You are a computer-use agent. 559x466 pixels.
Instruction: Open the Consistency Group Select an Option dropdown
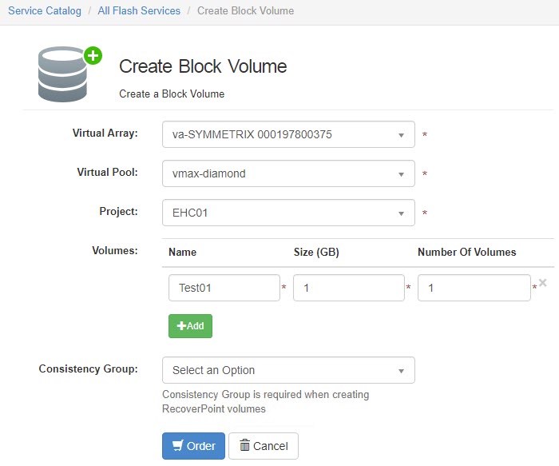[x=288, y=370]
